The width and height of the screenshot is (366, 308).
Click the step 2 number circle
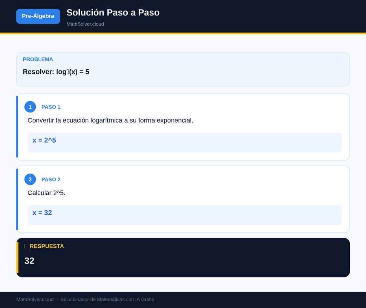[30, 179]
